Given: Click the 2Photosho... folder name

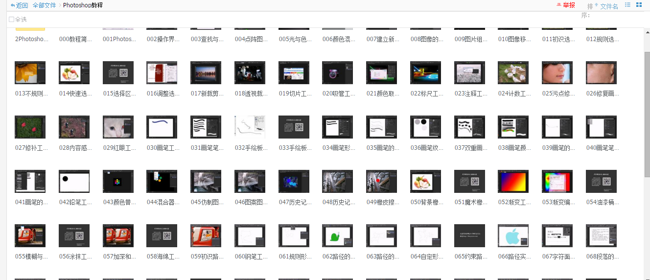Looking at the screenshot, I should tap(32, 39).
